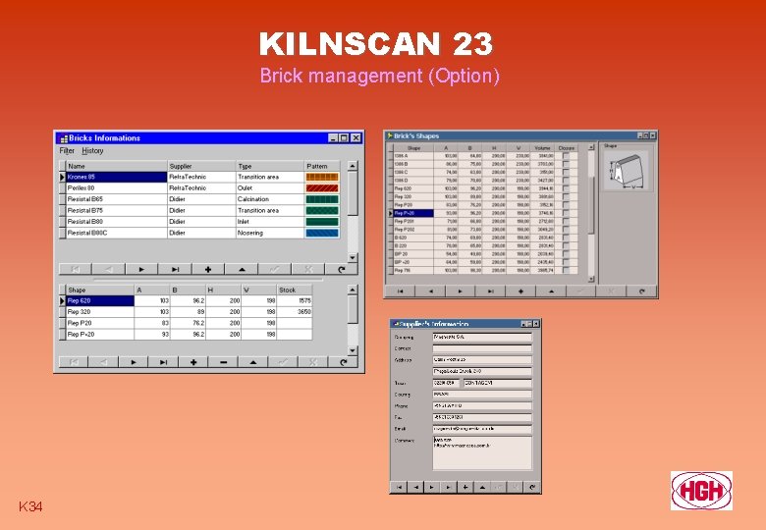Refresh the bricks list with the upper refresh arrow

(342, 269)
